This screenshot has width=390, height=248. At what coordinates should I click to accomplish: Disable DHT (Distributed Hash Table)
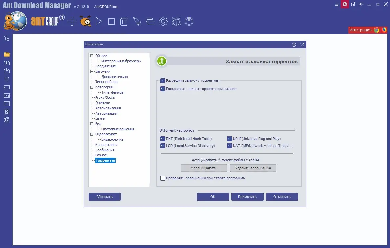click(163, 139)
